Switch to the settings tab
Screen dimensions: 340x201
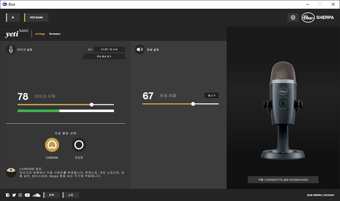[x=40, y=34]
